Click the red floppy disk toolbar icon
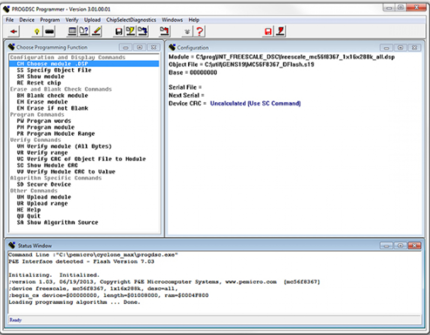430x335 pixels. coord(268,32)
